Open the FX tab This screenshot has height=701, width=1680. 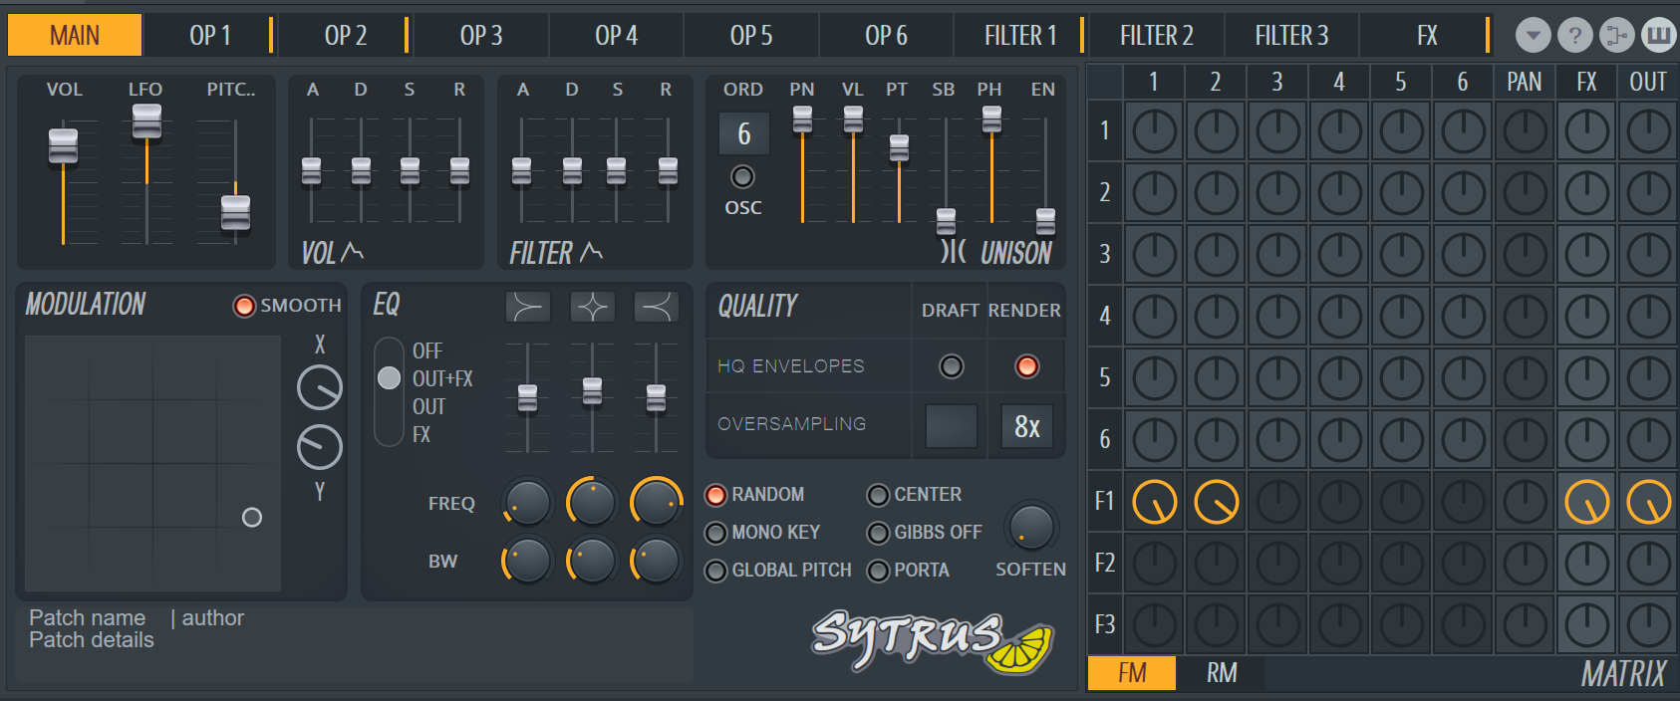click(x=1427, y=36)
